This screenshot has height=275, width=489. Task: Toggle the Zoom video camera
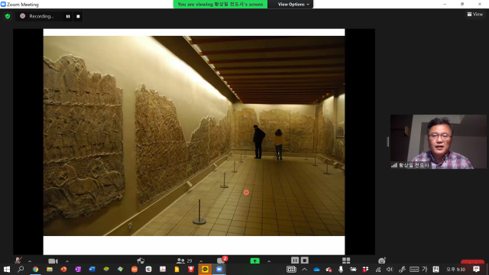[53, 260]
